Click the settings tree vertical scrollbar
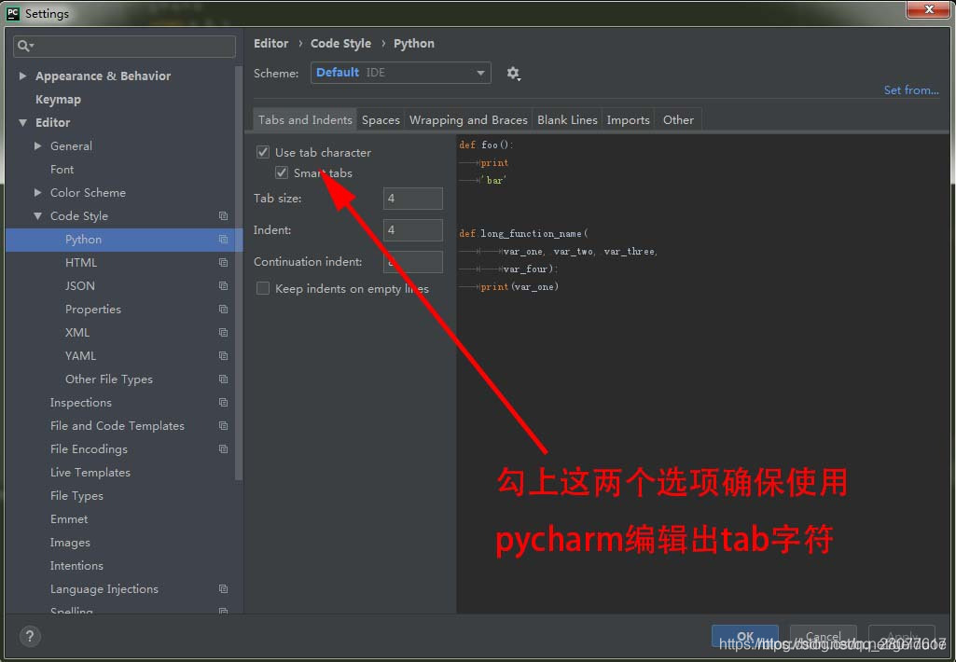 pos(238,274)
